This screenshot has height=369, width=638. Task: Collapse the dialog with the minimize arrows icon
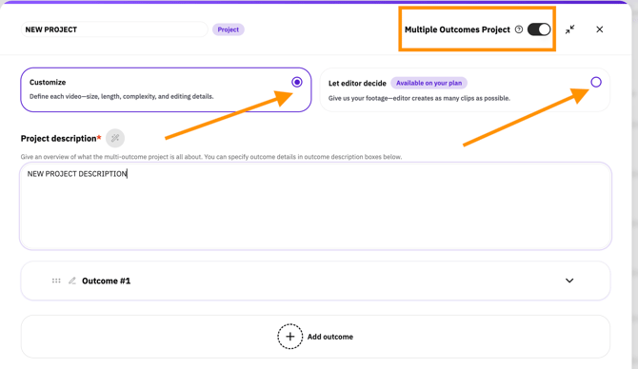coord(570,29)
